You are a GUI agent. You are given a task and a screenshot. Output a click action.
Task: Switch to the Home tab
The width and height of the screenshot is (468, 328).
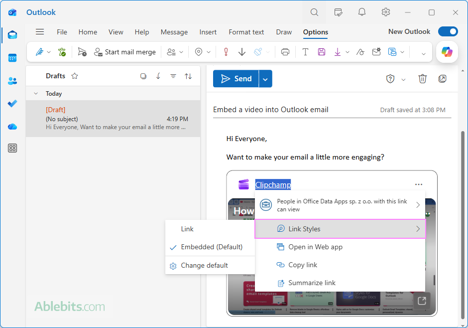pyautogui.click(x=88, y=32)
